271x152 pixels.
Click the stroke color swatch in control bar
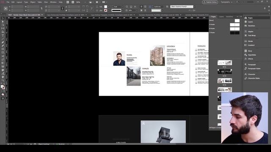pyautogui.click(x=105, y=11)
